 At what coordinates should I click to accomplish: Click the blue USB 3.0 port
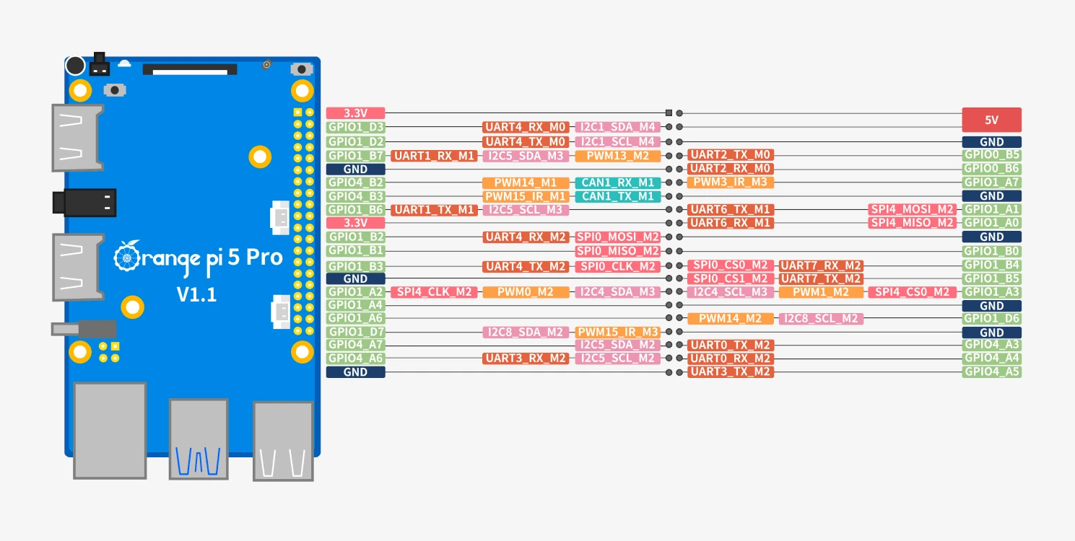pos(199,439)
